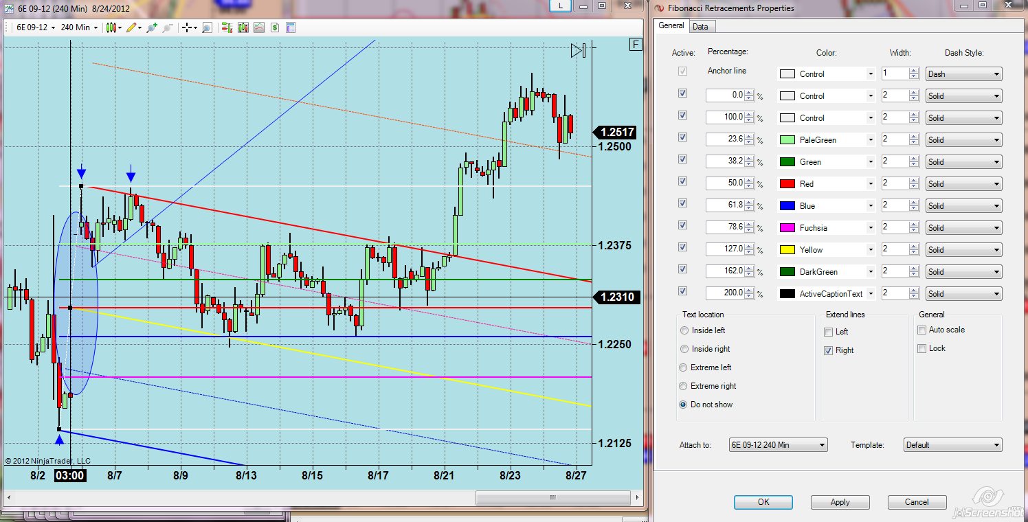Open the chart style candlestick icon
Viewport: 1028px width, 522px height.
pyautogui.click(x=112, y=27)
